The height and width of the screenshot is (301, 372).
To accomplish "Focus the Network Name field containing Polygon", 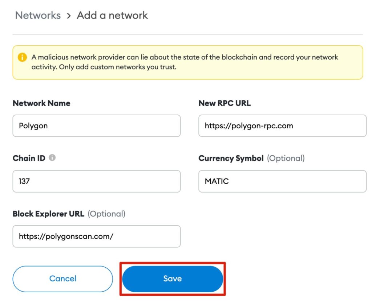I will coord(97,126).
